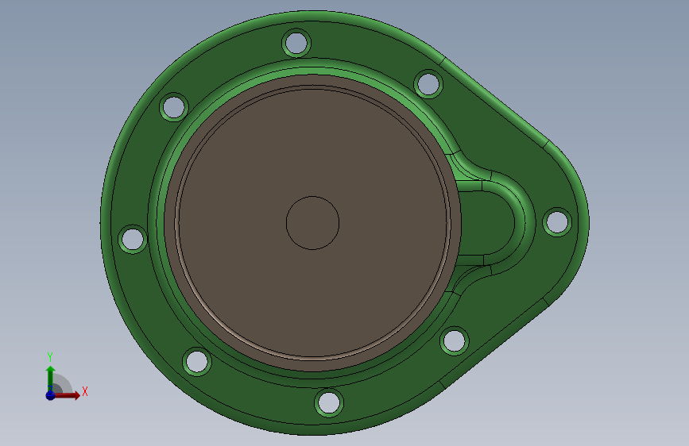
Task: Select the upper-right bolt hole near the straight edge
Action: click(428, 84)
